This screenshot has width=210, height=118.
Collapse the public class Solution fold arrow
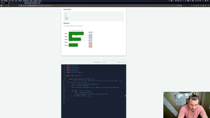pyautogui.click(x=66, y=76)
